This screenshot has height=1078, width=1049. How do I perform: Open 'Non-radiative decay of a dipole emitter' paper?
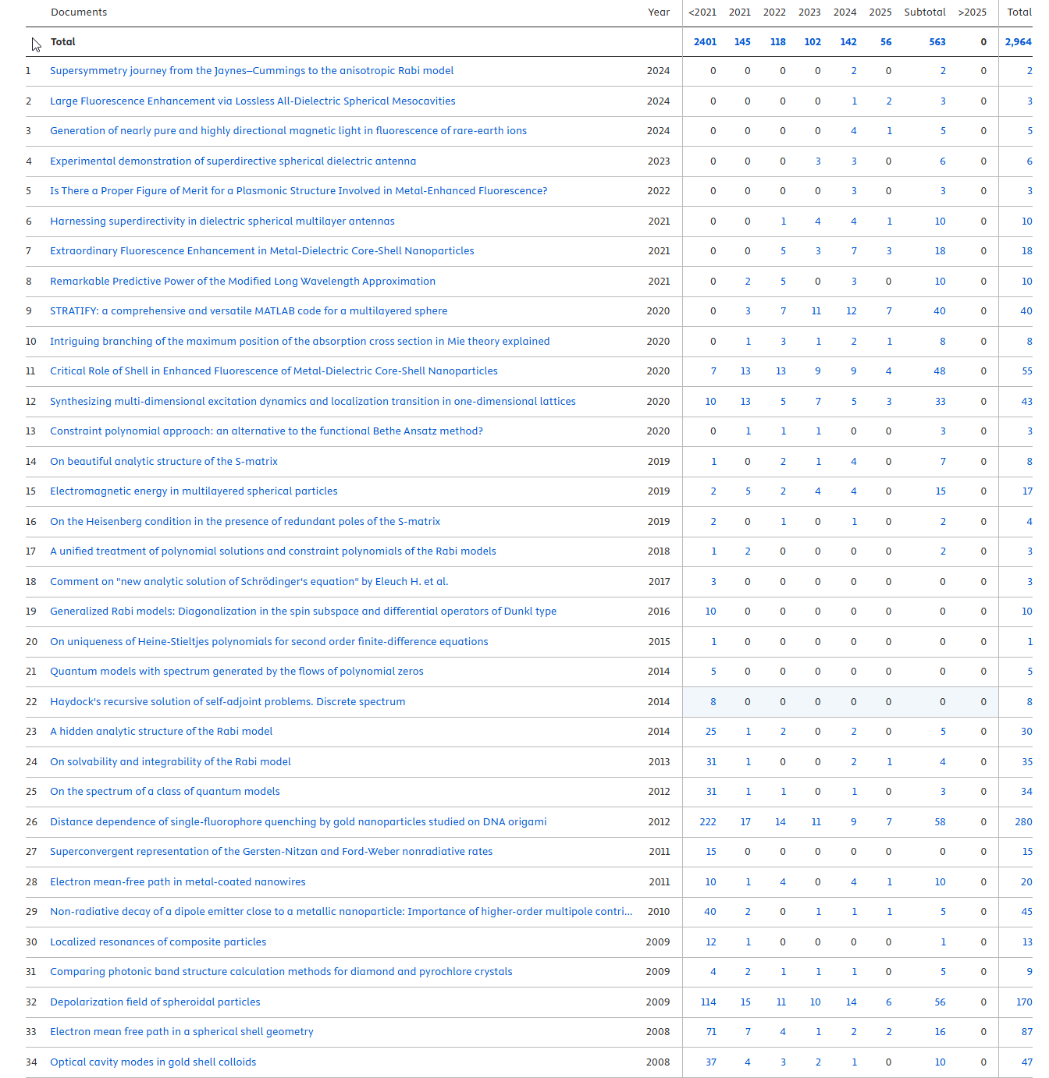click(341, 912)
